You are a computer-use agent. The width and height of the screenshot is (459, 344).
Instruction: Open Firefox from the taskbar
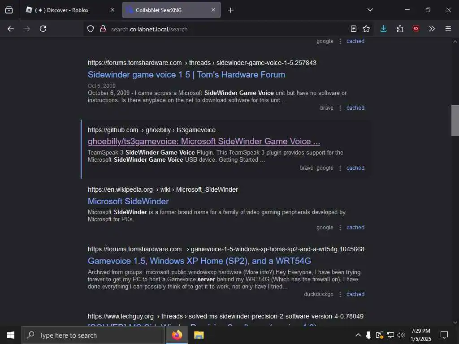point(177,335)
